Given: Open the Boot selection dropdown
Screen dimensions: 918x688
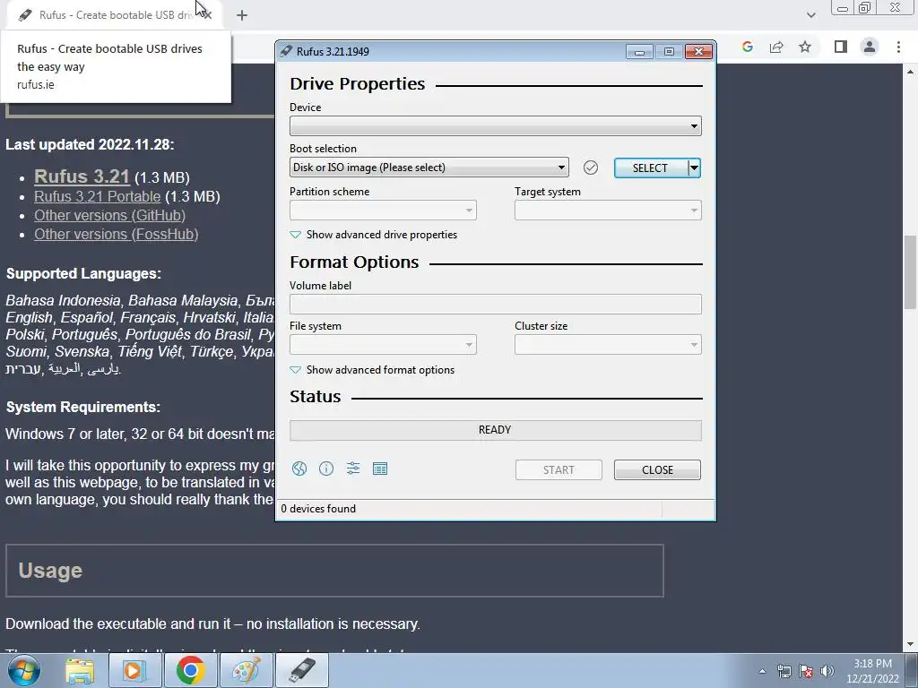Looking at the screenshot, I should tap(429, 168).
